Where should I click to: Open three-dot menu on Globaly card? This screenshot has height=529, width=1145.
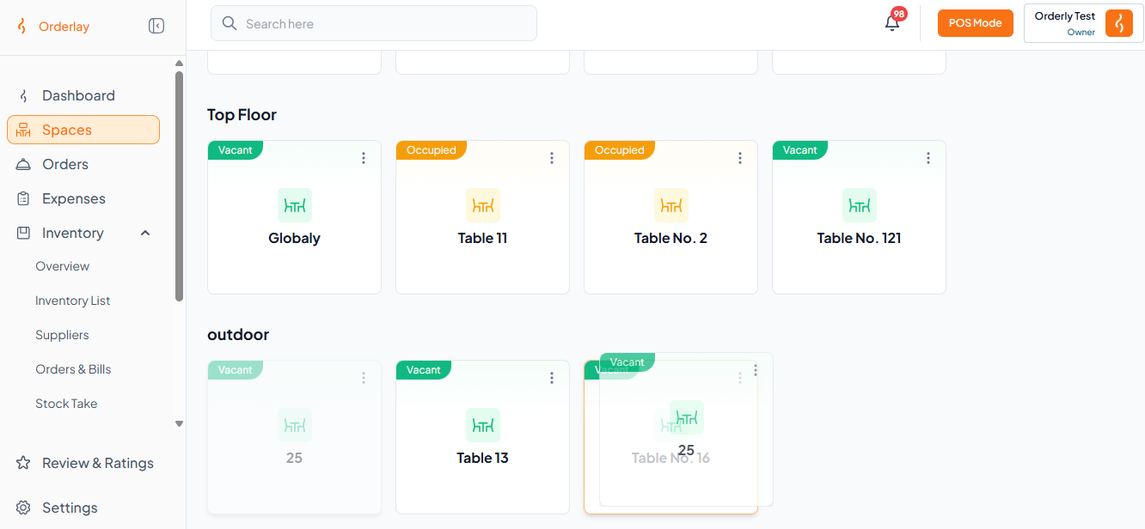point(364,158)
